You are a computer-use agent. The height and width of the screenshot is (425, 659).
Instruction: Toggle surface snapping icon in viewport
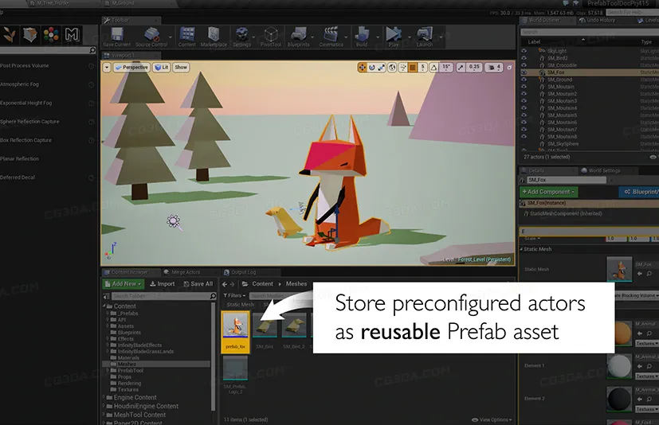pyautogui.click(x=403, y=67)
